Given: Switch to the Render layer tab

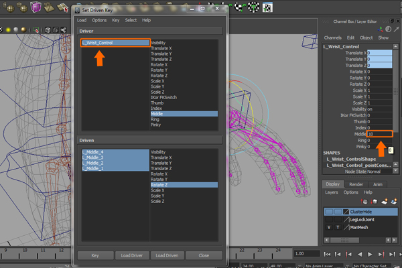Looking at the screenshot, I should 356,184.
